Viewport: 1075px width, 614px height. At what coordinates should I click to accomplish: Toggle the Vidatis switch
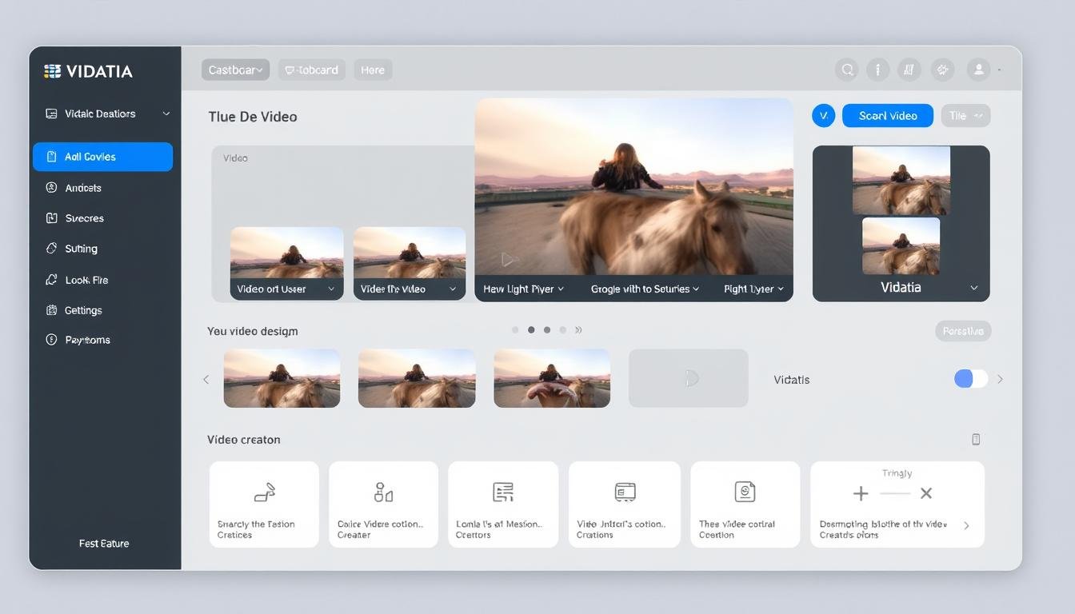(971, 379)
